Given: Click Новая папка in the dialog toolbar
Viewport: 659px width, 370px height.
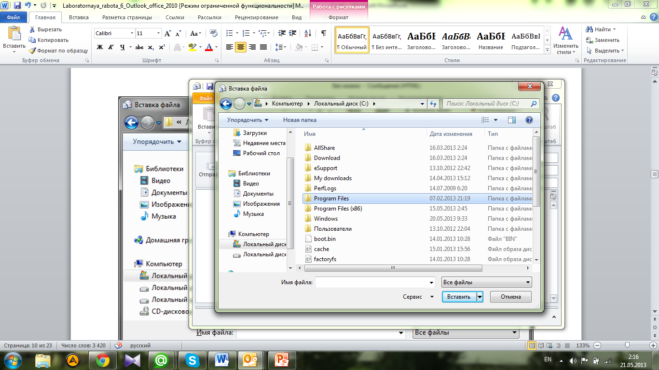Looking at the screenshot, I should click(x=300, y=120).
